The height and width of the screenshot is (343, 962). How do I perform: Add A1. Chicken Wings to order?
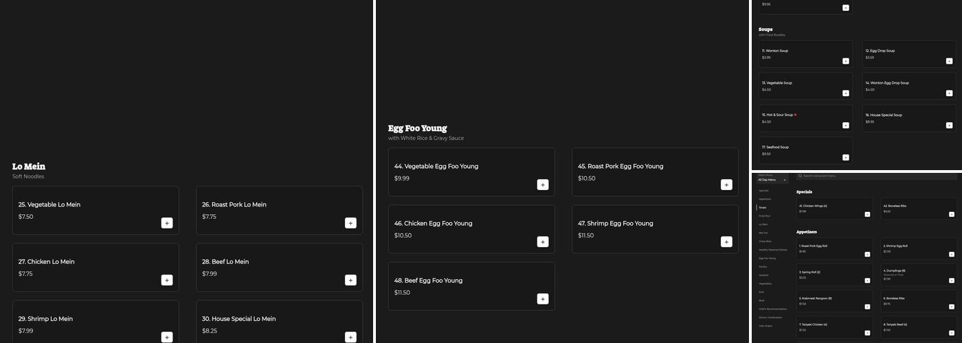867,215
